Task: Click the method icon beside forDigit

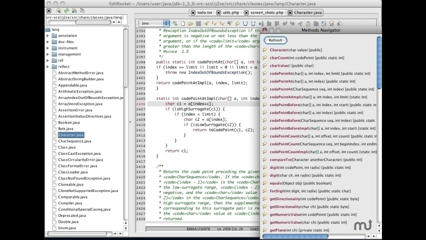Action: tap(265, 191)
